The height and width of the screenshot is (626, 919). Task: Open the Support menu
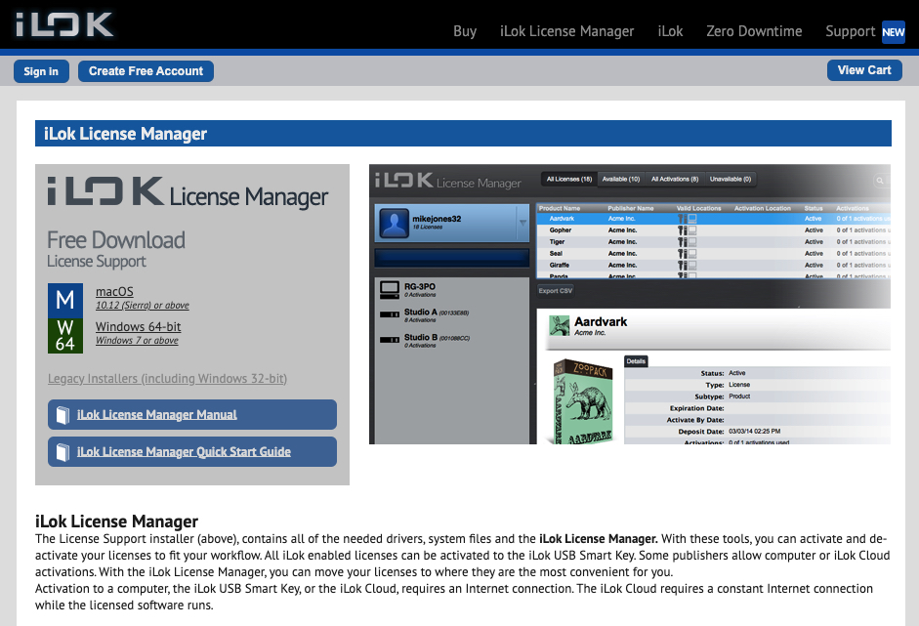point(850,31)
